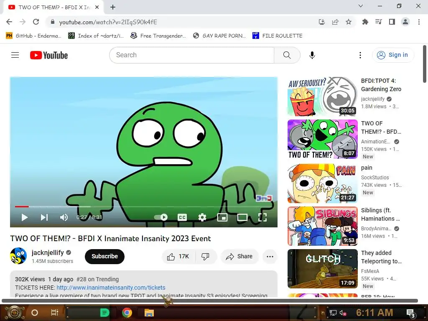428x321 pixels.
Task: Dislike the video with thumbs down
Action: click(x=206, y=257)
